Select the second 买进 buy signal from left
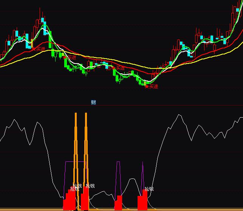Viewport: 243px width, 211px height. coord(65,57)
